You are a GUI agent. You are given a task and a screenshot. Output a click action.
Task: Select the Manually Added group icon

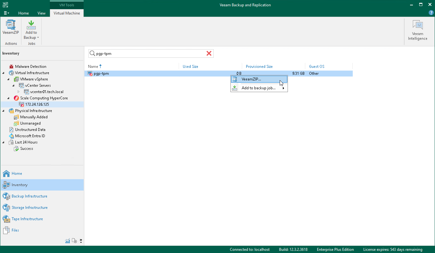[x=16, y=117]
